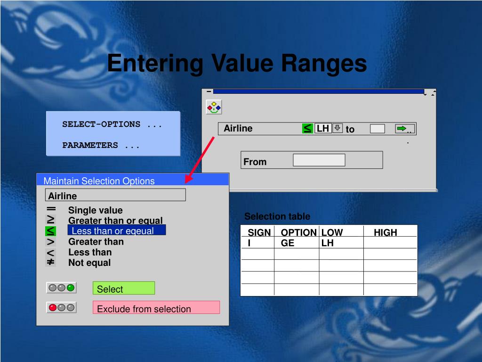This screenshot has height=362, width=482.
Task: Click the SIGN column header
Action: click(259, 232)
